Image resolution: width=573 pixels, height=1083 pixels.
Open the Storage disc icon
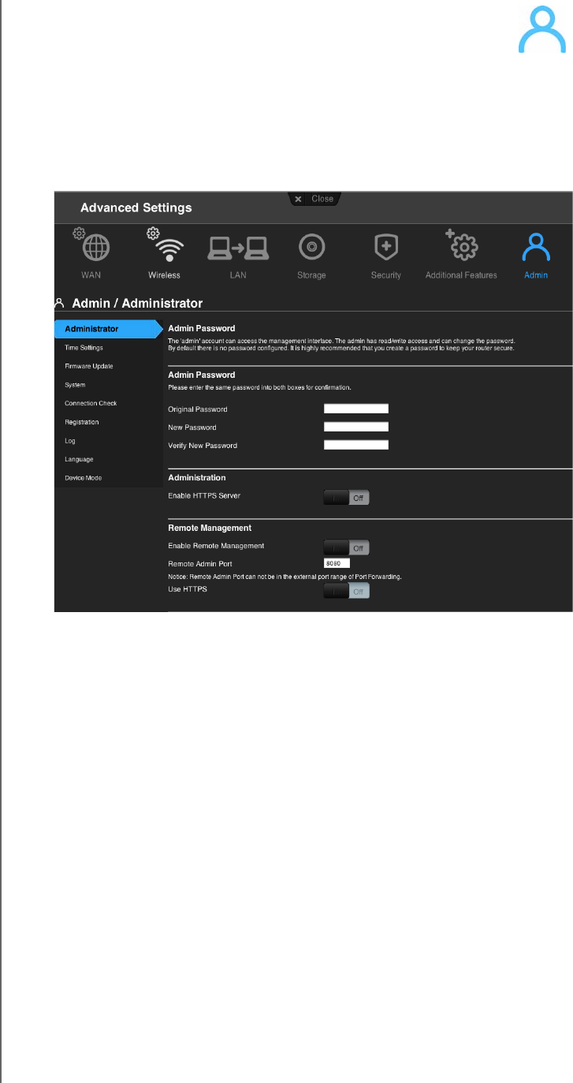[x=312, y=248]
